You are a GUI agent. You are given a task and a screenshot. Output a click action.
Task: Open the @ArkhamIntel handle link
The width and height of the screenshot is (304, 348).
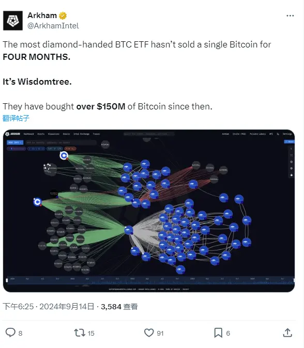[x=53, y=26]
